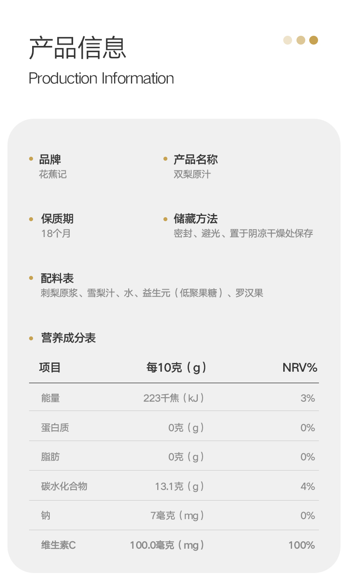The width and height of the screenshot is (348, 588).
Task: Click the darkest gold dot at top right
Action: pyautogui.click(x=314, y=40)
